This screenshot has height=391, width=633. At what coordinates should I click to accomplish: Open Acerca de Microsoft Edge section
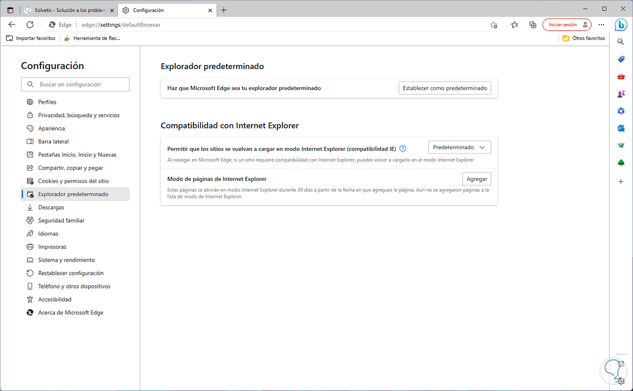75,313
